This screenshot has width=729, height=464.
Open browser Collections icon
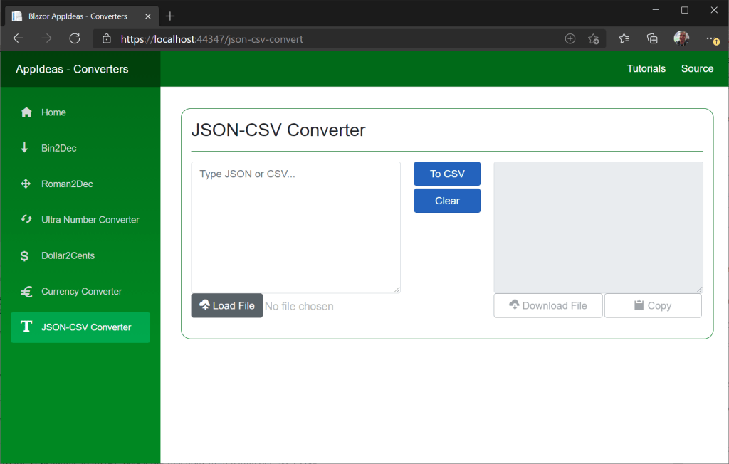point(652,39)
